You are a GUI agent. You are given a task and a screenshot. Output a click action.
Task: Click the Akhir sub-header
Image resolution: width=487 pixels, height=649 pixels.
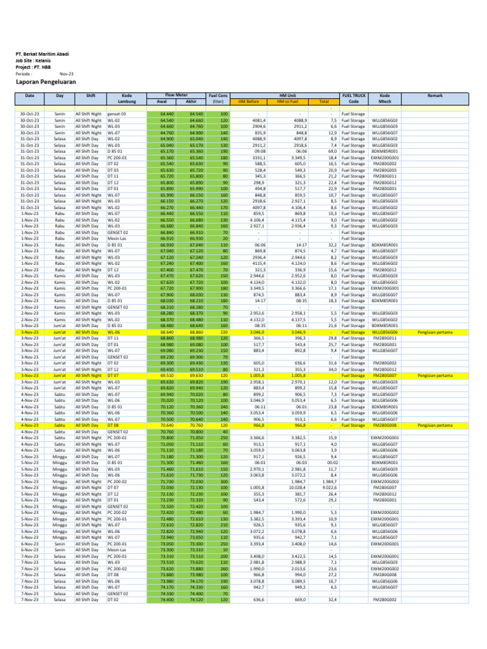point(191,101)
